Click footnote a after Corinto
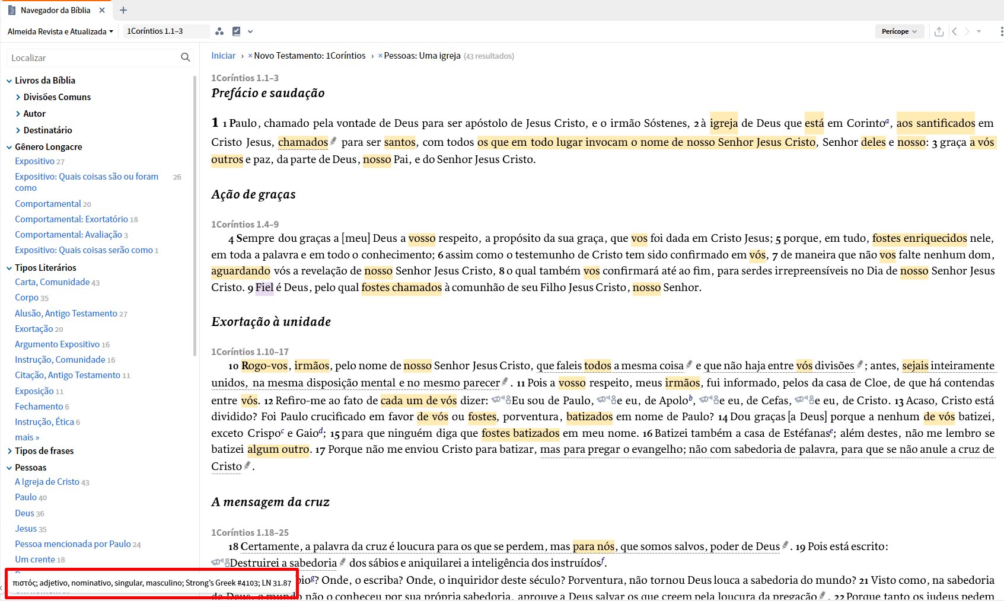 pyautogui.click(x=887, y=120)
